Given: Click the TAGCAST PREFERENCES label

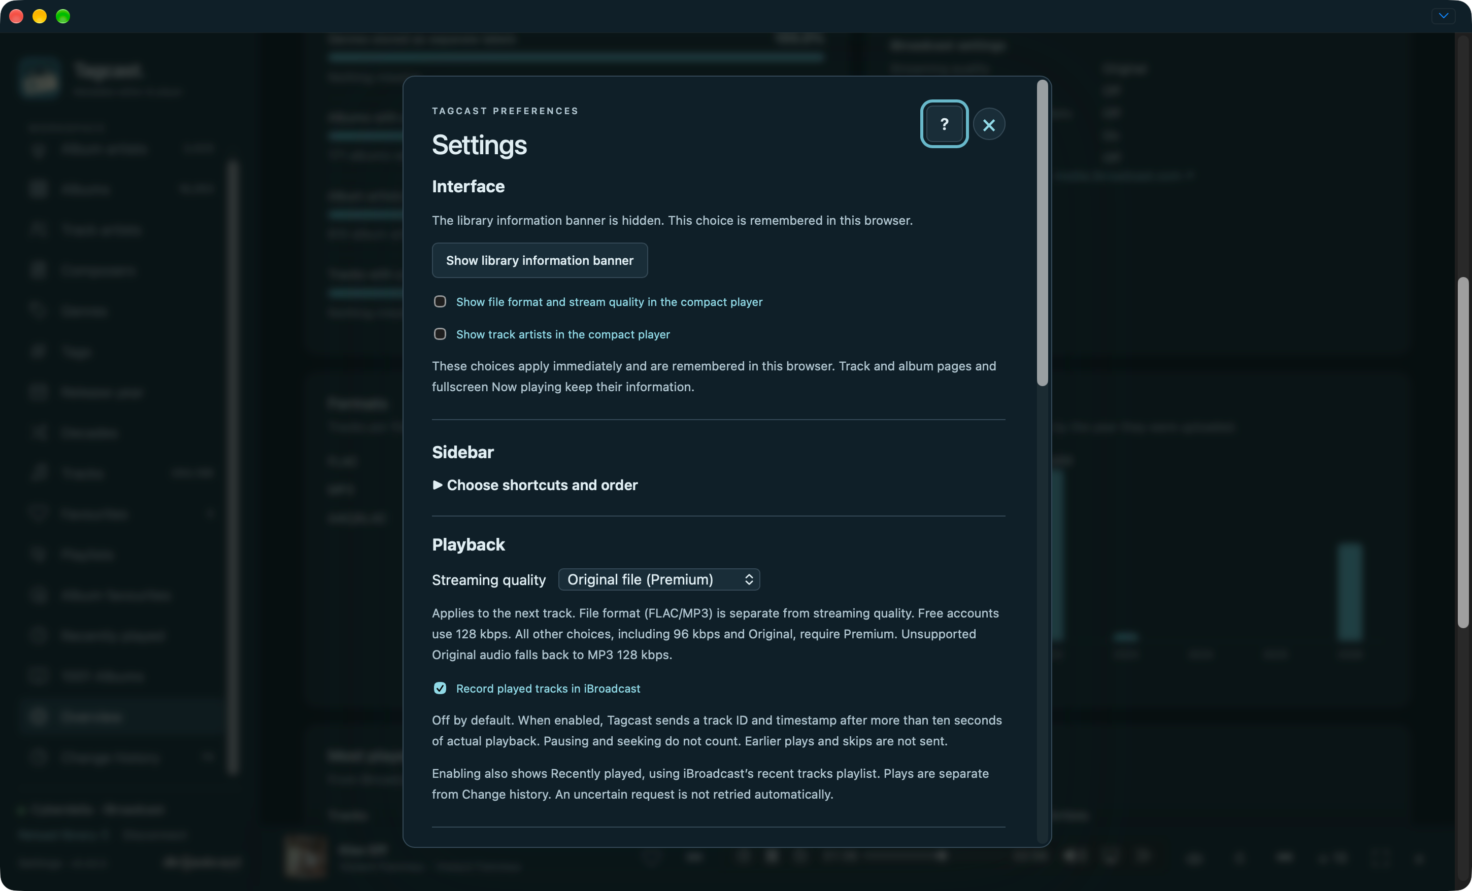Looking at the screenshot, I should pos(505,111).
